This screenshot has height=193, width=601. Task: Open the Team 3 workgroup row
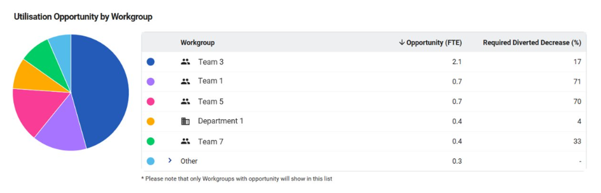(x=364, y=62)
